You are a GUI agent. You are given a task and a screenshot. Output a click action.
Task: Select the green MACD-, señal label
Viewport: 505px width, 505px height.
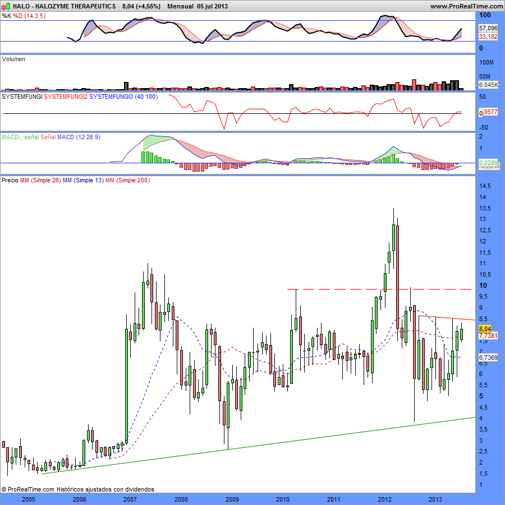[x=20, y=137]
